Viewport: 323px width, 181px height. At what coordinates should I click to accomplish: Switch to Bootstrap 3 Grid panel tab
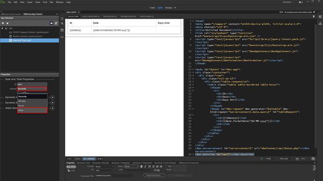pos(83,163)
